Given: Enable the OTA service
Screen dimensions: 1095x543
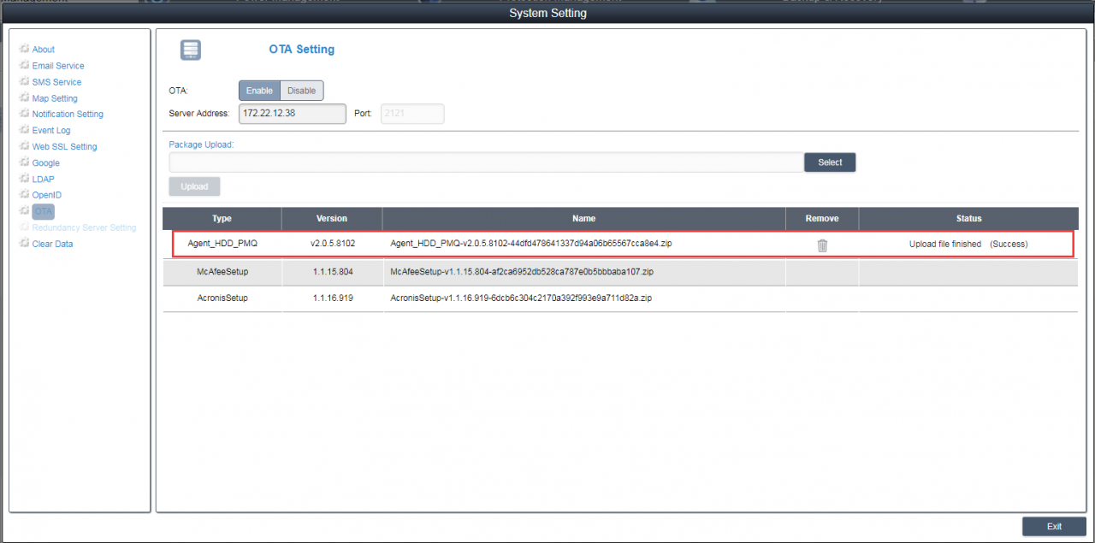Looking at the screenshot, I should [x=259, y=91].
